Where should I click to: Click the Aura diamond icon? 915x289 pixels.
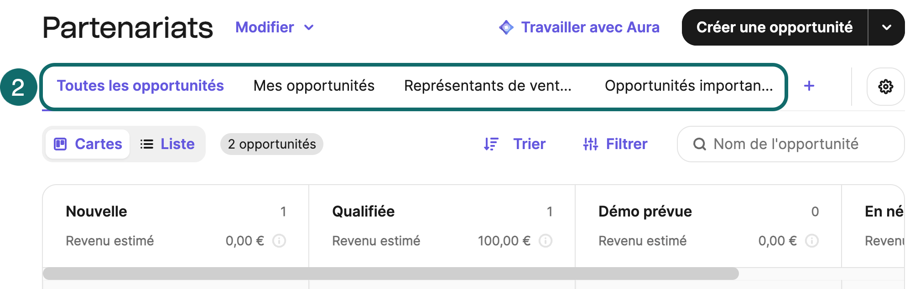pos(506,27)
